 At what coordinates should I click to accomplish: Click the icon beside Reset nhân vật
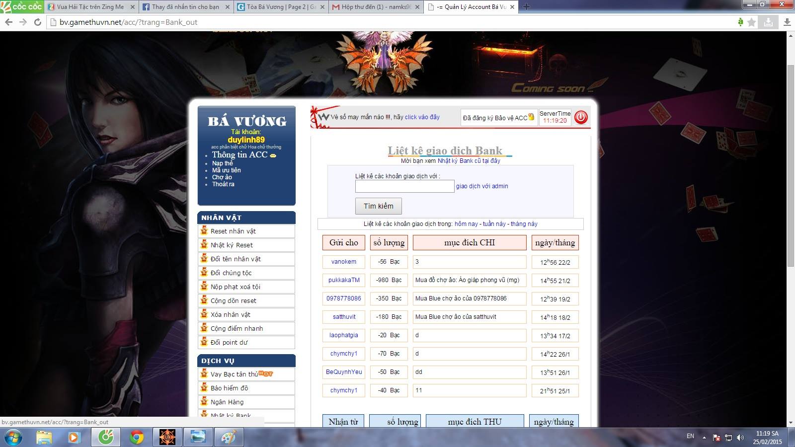(204, 230)
